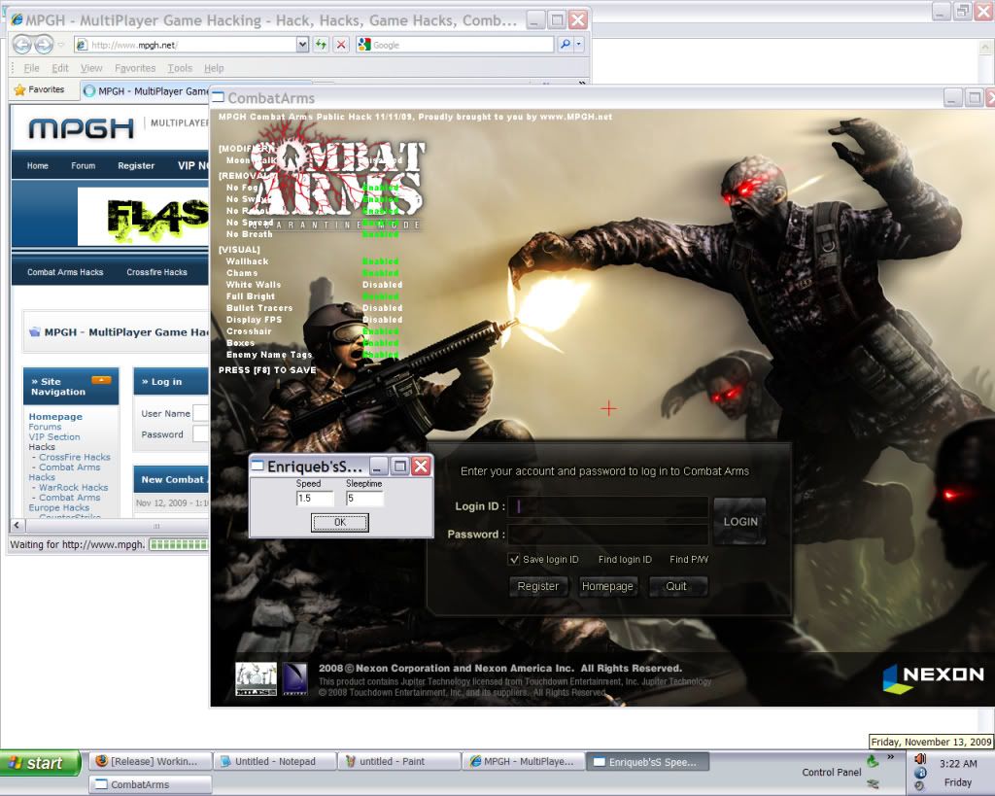The width and height of the screenshot is (995, 796).
Task: Click Homepage in Site Navigation
Action: (x=55, y=416)
